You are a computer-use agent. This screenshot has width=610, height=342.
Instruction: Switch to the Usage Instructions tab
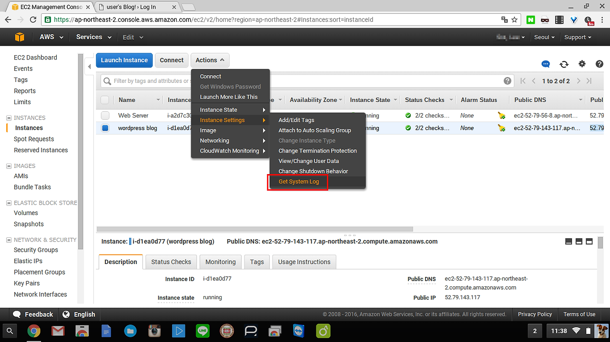coord(304,262)
